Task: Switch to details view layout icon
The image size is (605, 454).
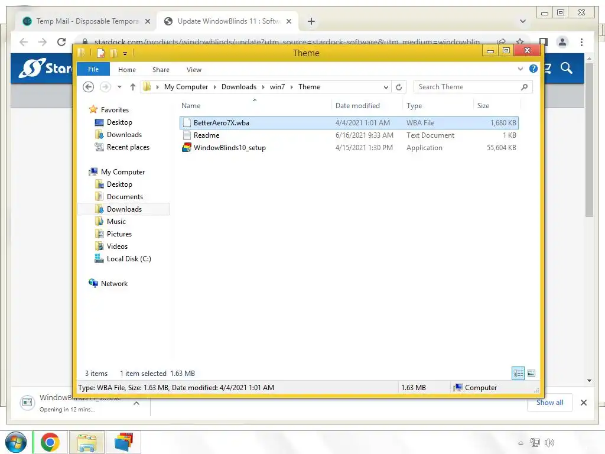Action: coord(518,374)
